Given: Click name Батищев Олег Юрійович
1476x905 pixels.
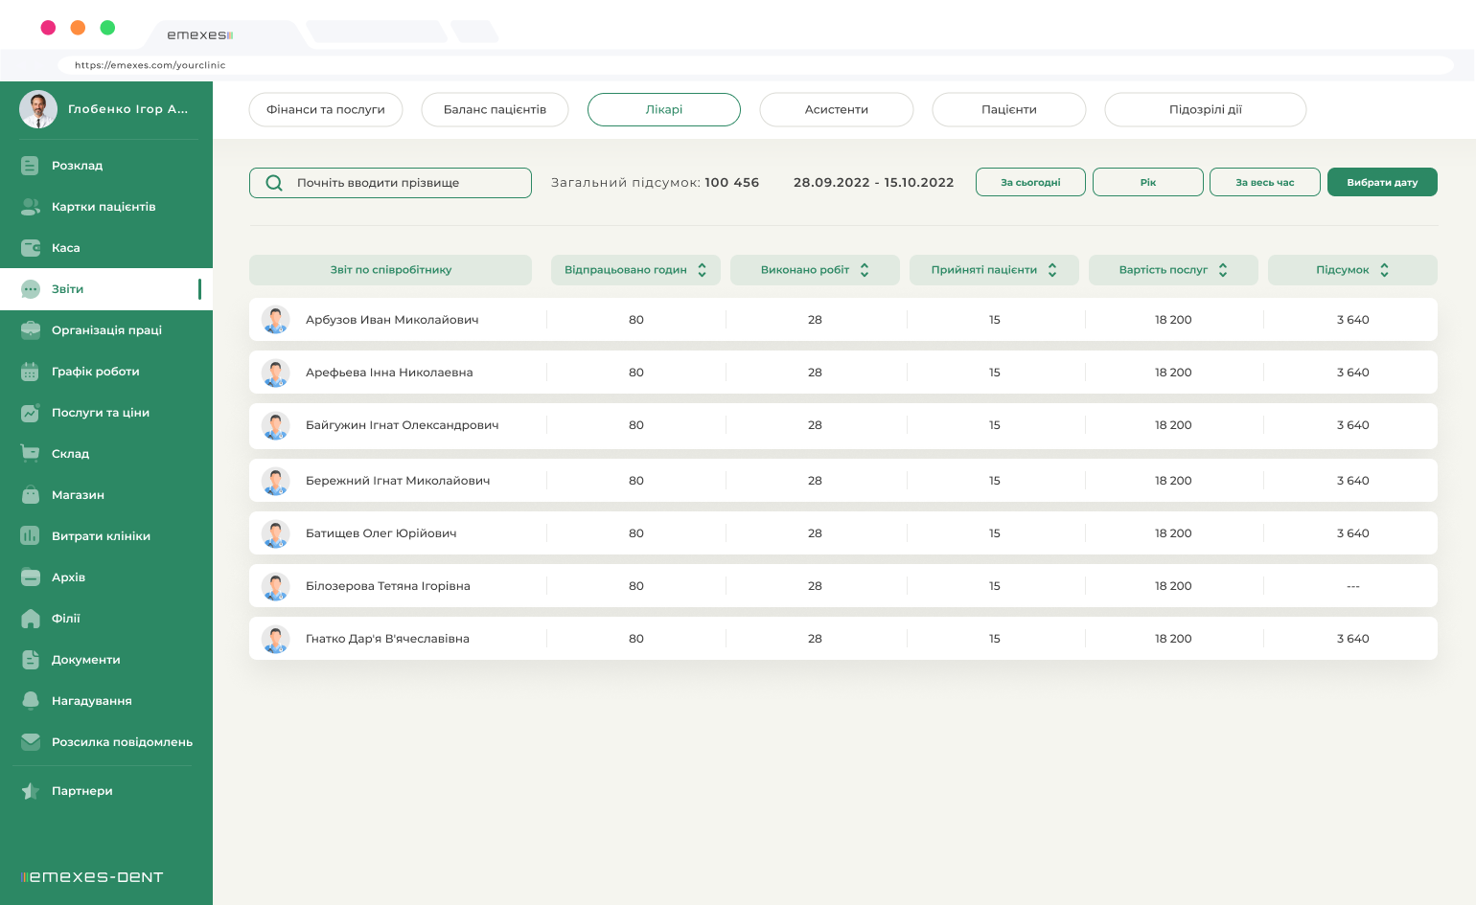Looking at the screenshot, I should [x=381, y=533].
